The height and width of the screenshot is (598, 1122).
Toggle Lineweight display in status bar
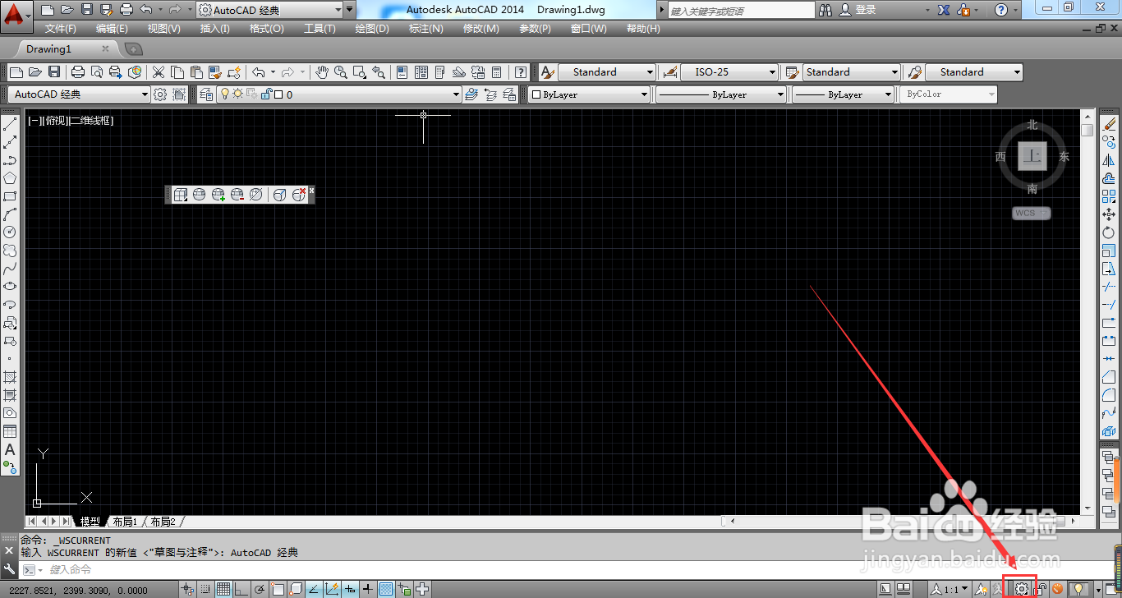point(368,589)
